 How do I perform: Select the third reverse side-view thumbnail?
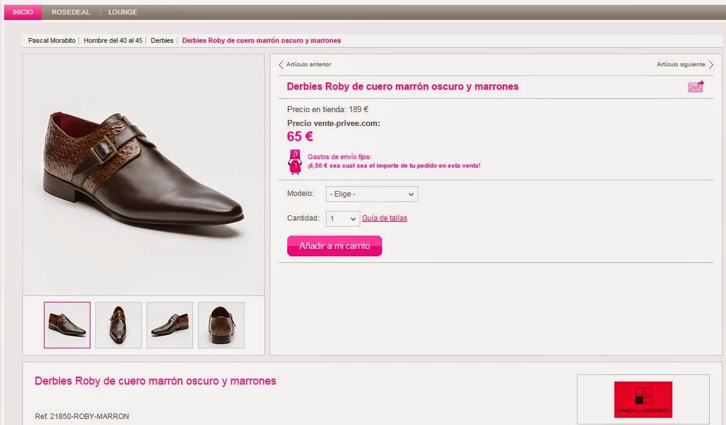click(x=170, y=325)
